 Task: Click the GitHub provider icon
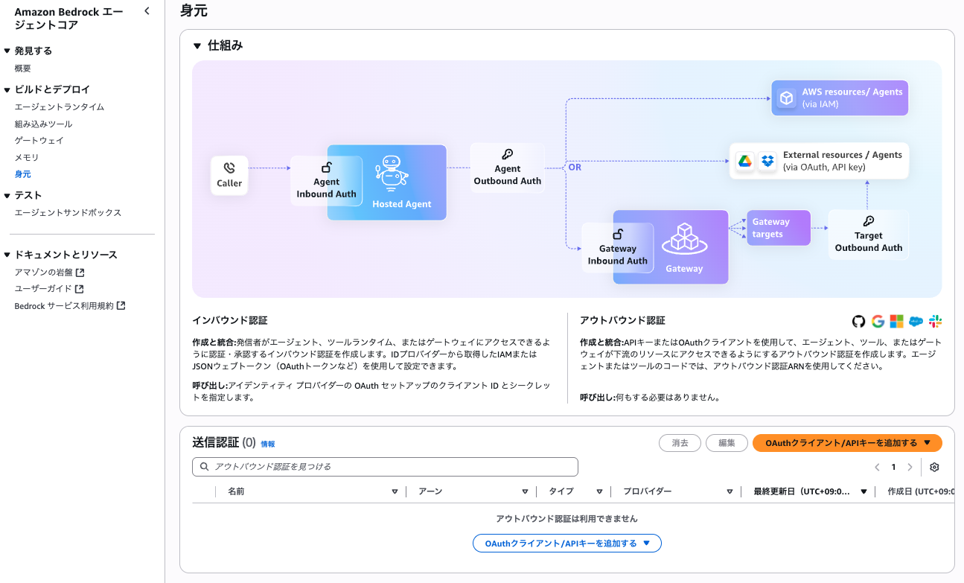coord(859,321)
